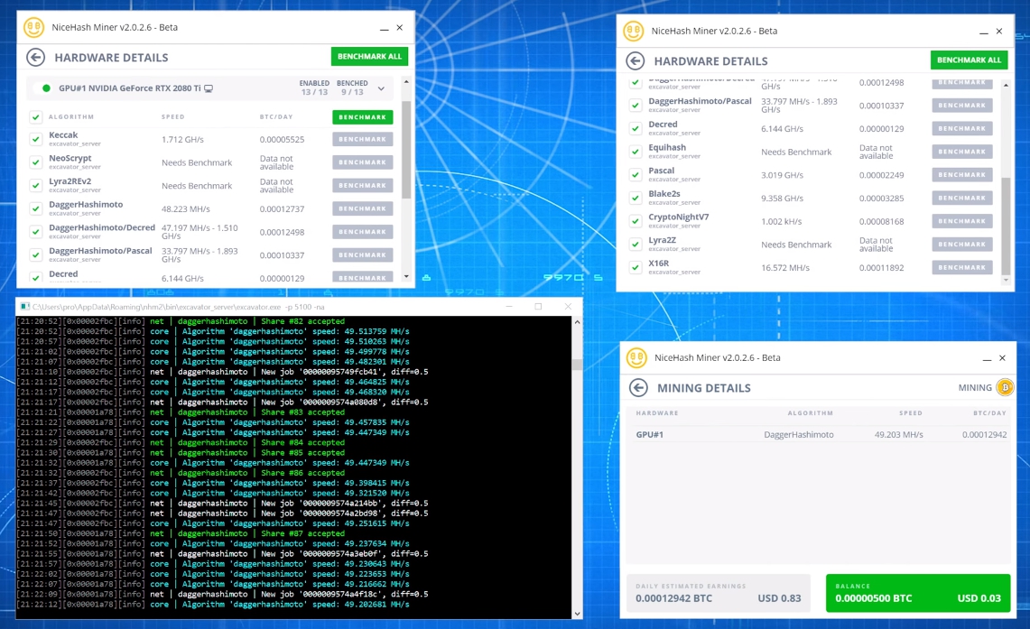The image size is (1030, 629).
Task: Benchmark the Blake2s algorithm
Action: click(962, 198)
